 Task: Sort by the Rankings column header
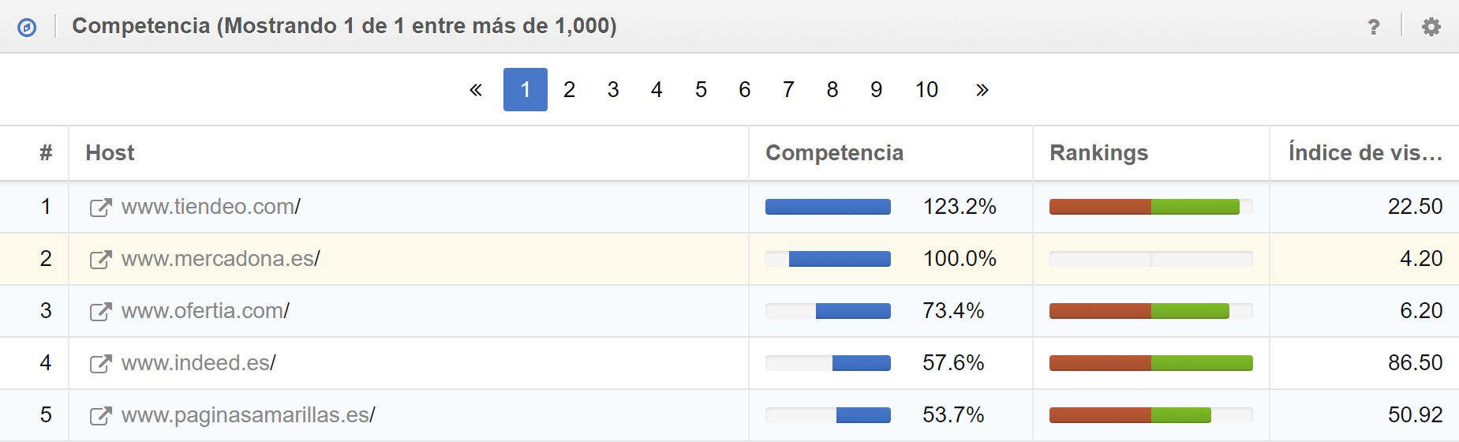tap(1098, 153)
